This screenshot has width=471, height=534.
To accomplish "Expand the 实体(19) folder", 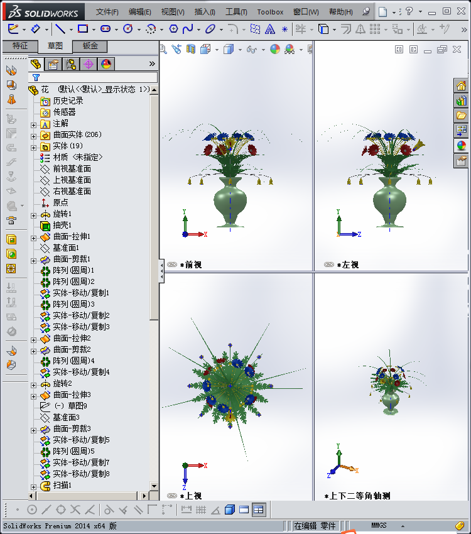I will click(33, 148).
